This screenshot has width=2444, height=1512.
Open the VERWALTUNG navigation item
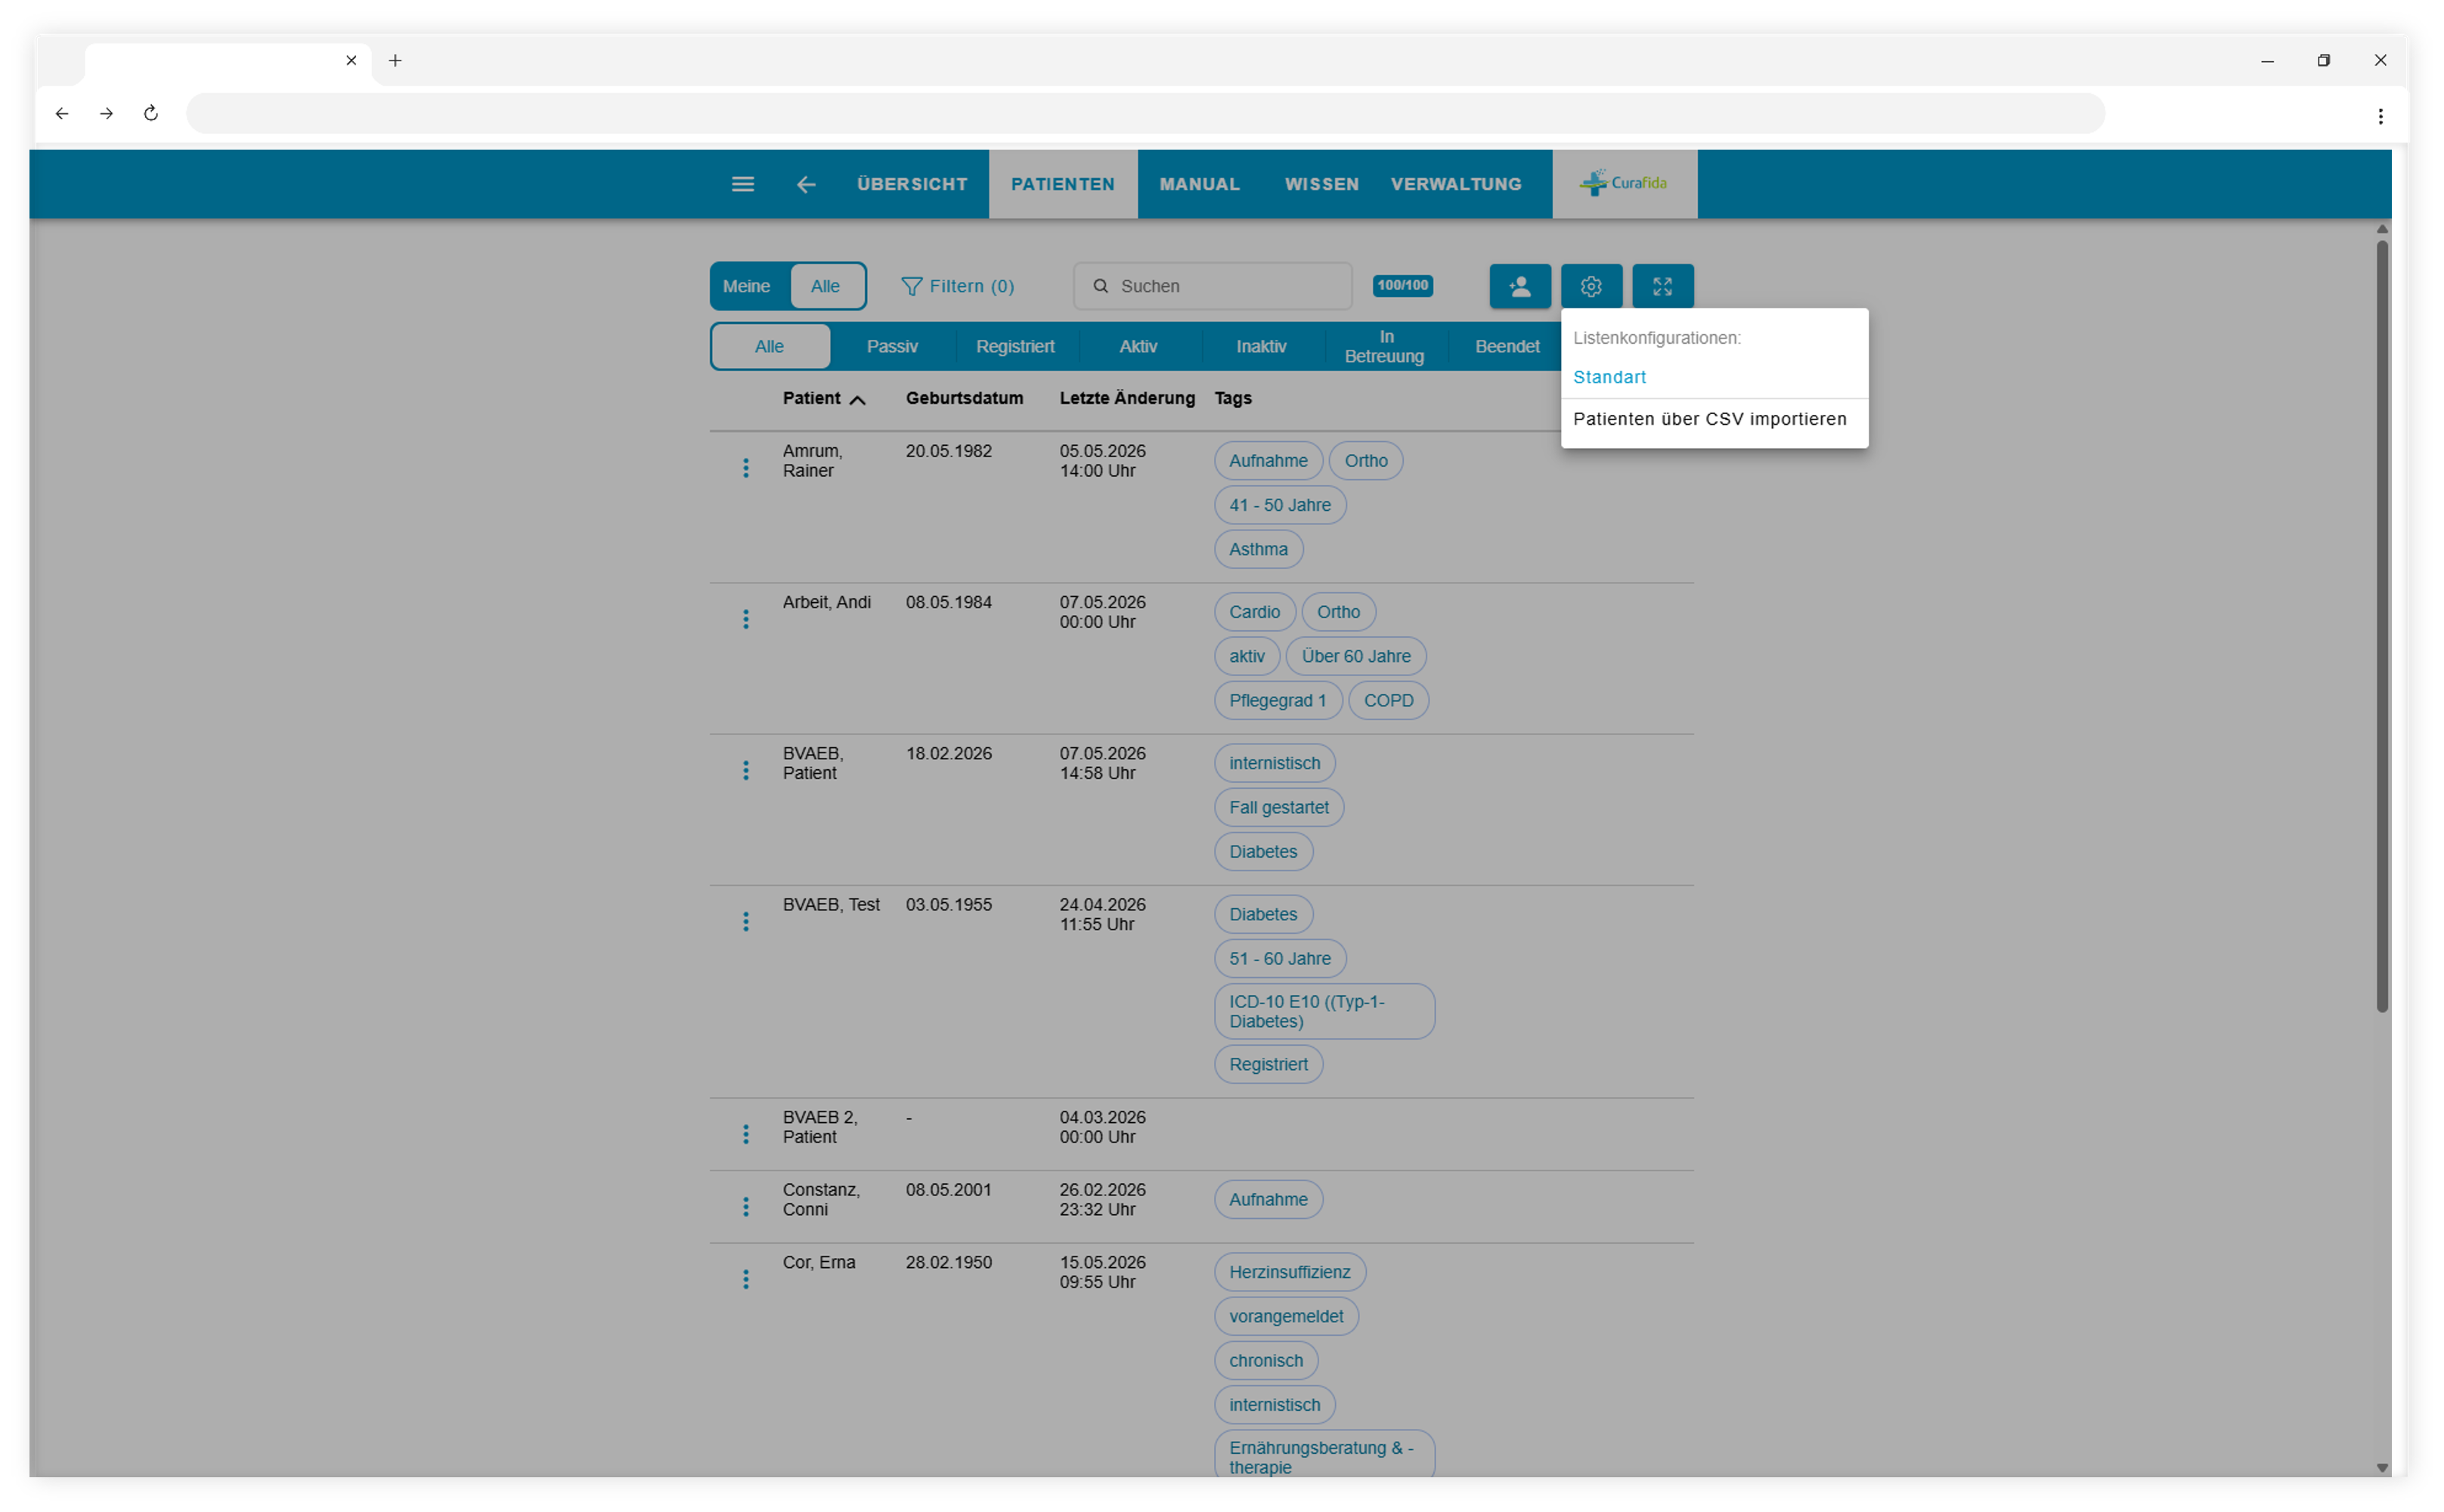click(x=1456, y=184)
